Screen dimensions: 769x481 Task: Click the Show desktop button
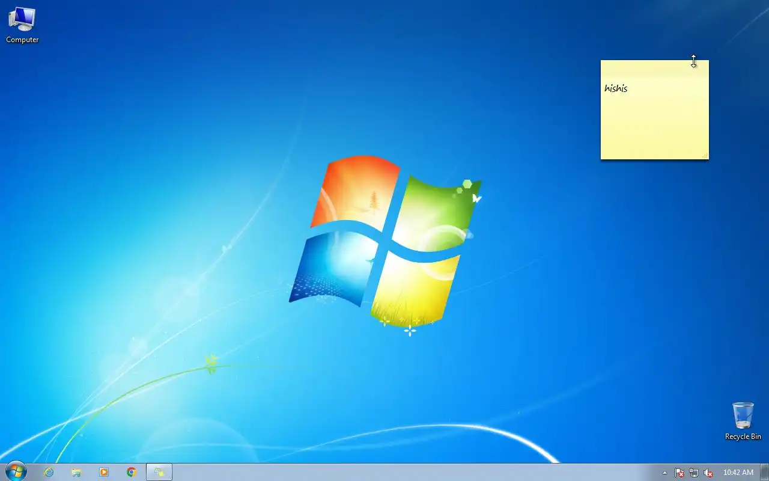(x=764, y=472)
